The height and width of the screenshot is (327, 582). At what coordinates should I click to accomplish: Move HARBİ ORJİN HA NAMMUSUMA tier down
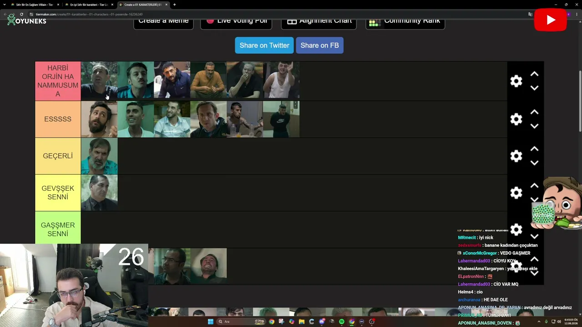pyautogui.click(x=534, y=88)
